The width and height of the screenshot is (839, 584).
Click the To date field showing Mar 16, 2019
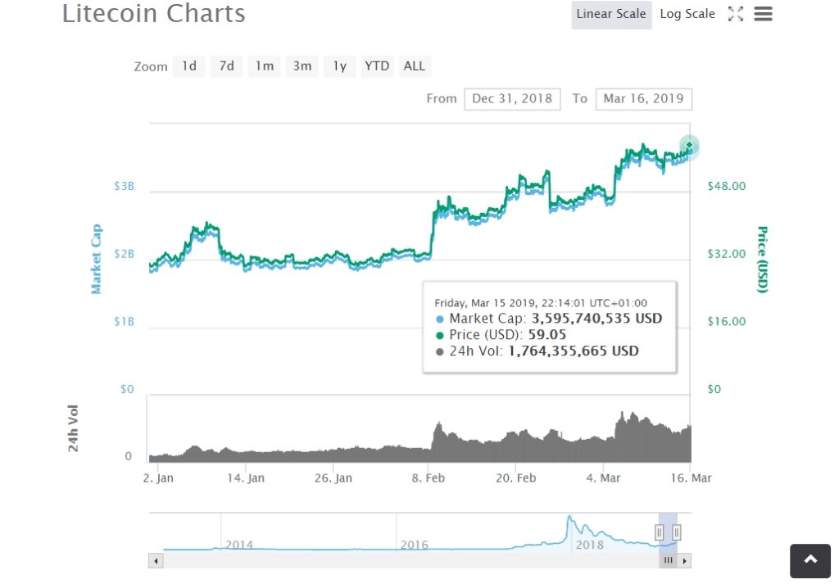643,98
